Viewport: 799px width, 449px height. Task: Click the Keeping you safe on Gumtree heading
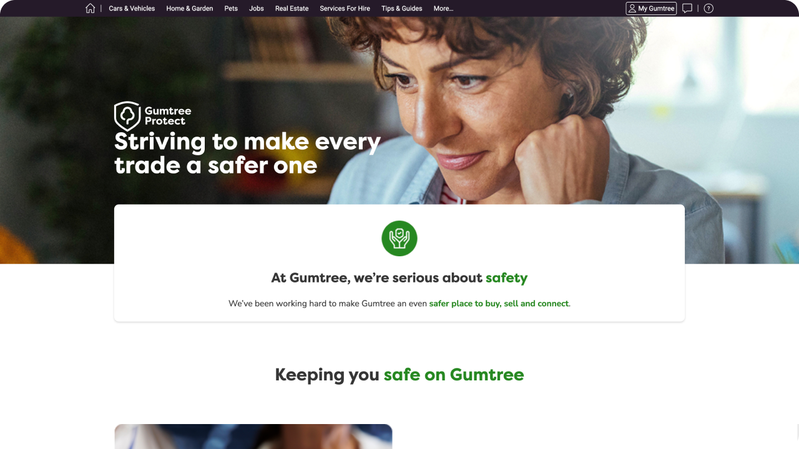(399, 375)
